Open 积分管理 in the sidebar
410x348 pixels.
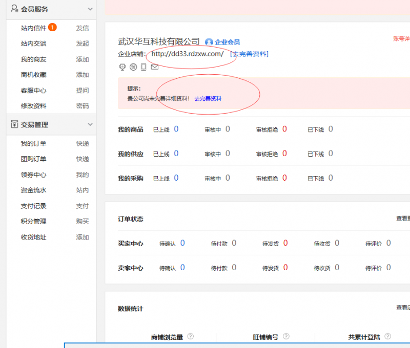coord(33,222)
